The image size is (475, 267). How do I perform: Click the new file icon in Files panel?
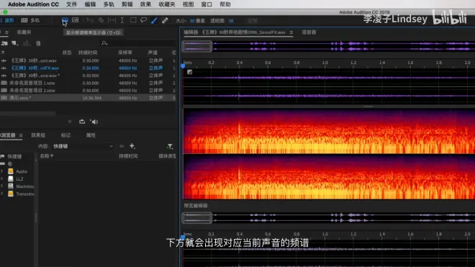14,43
